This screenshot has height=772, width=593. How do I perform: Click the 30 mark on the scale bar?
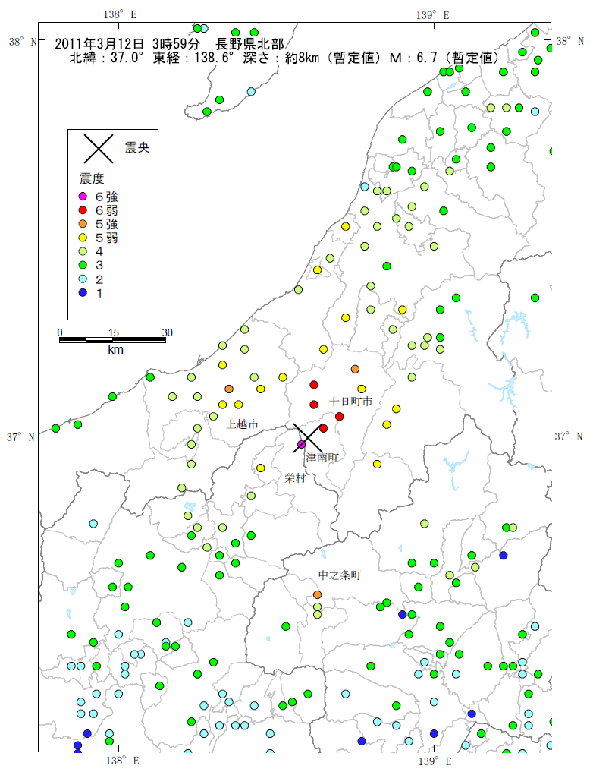point(167,332)
